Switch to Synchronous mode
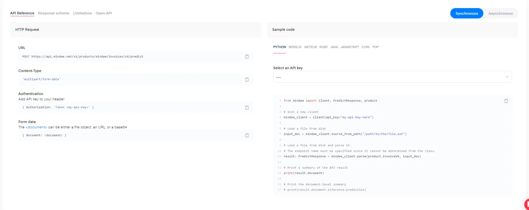The width and height of the screenshot is (529, 210). (466, 14)
